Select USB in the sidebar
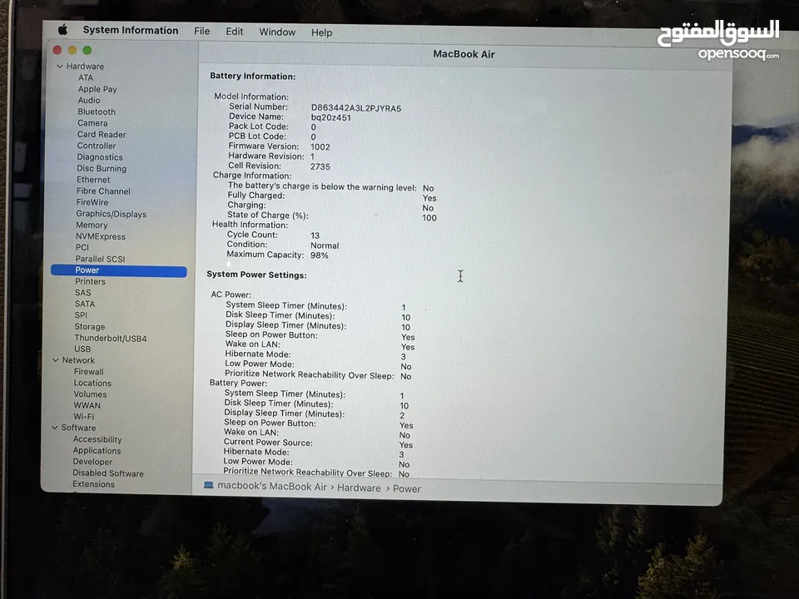The width and height of the screenshot is (799, 599). (x=82, y=349)
